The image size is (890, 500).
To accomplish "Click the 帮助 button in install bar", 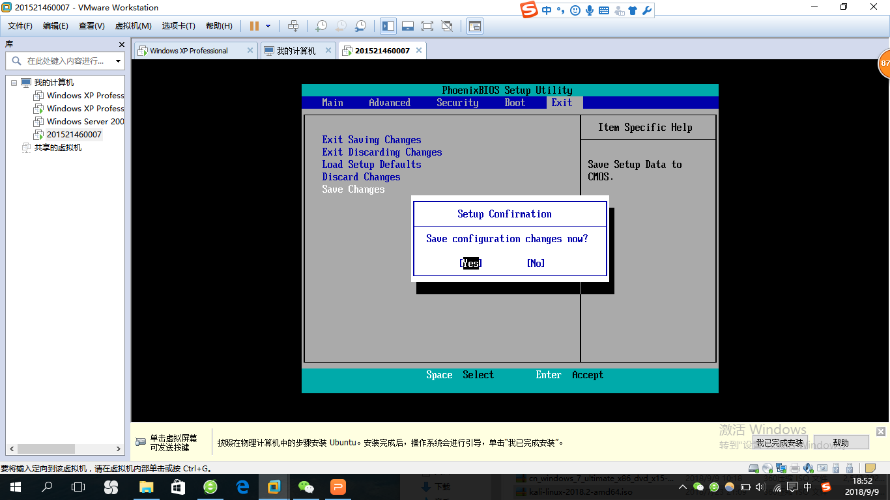I will pos(840,443).
